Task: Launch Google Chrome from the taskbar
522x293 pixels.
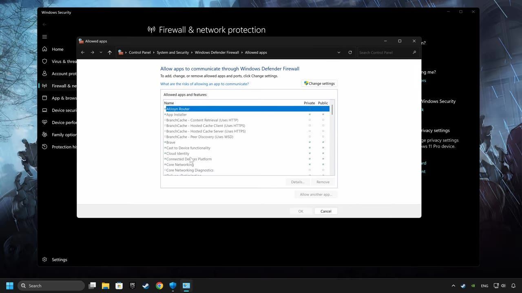Action: (159, 286)
